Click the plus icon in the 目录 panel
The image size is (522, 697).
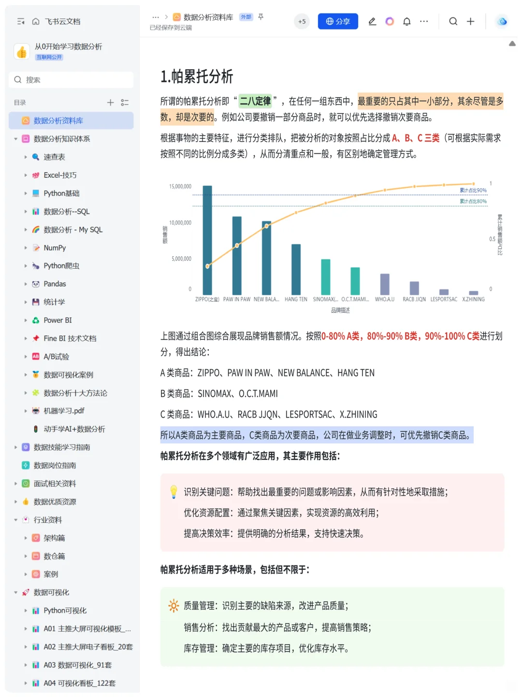[x=110, y=102]
